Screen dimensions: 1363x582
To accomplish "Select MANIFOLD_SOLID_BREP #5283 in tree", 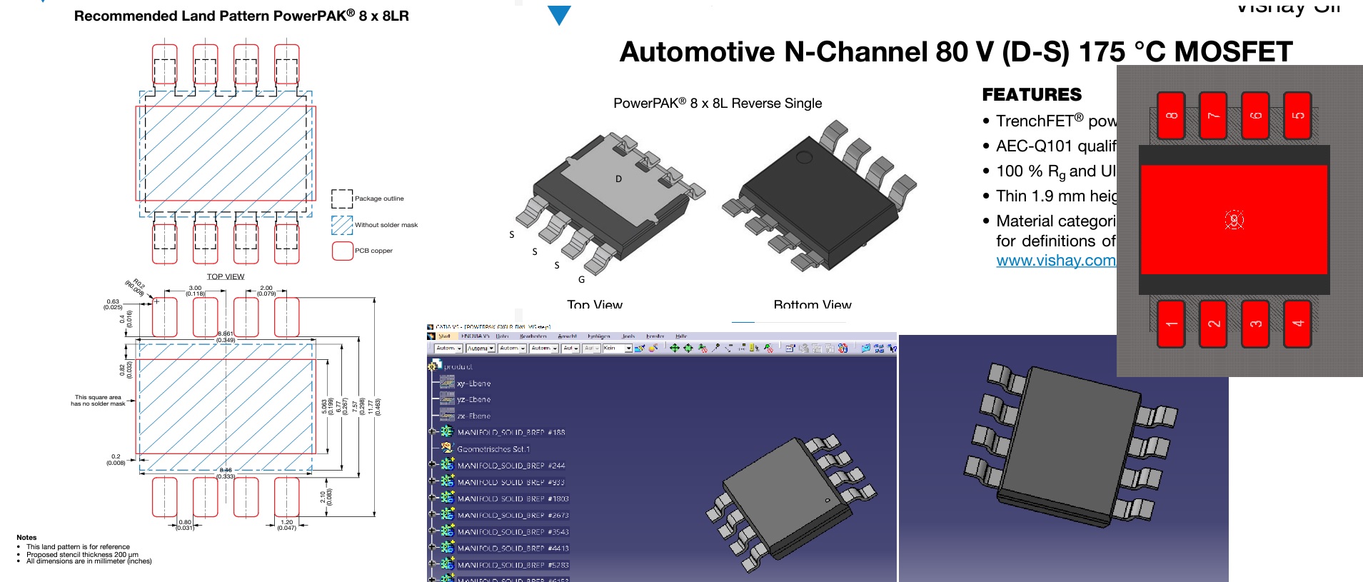I will pyautogui.click(x=513, y=565).
